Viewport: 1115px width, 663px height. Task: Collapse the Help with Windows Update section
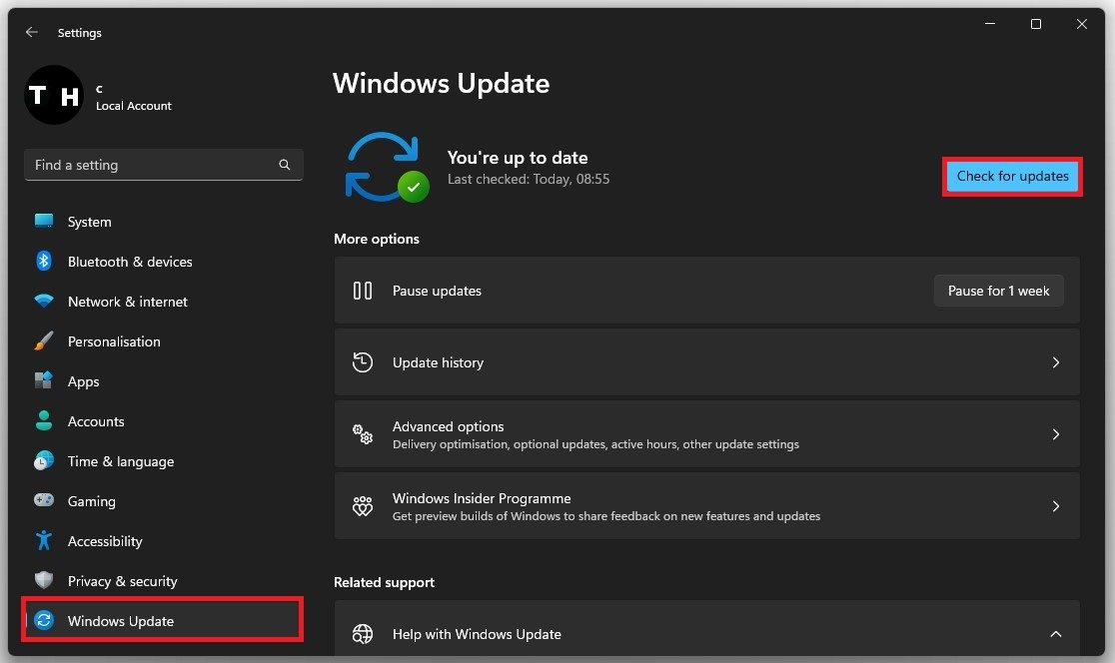coord(1056,634)
